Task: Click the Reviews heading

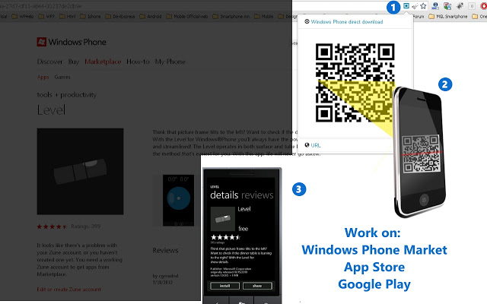Action: pos(165,250)
